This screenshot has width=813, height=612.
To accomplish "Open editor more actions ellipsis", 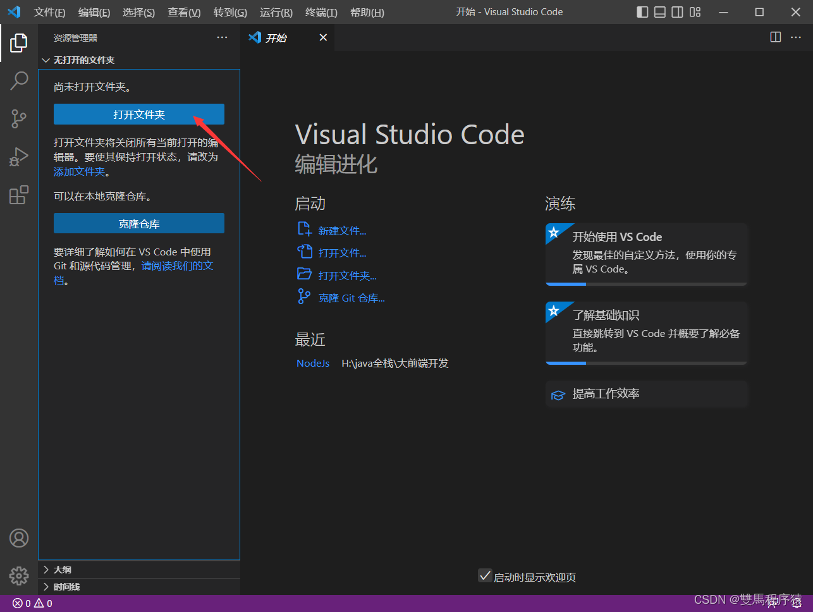I will pyautogui.click(x=796, y=37).
